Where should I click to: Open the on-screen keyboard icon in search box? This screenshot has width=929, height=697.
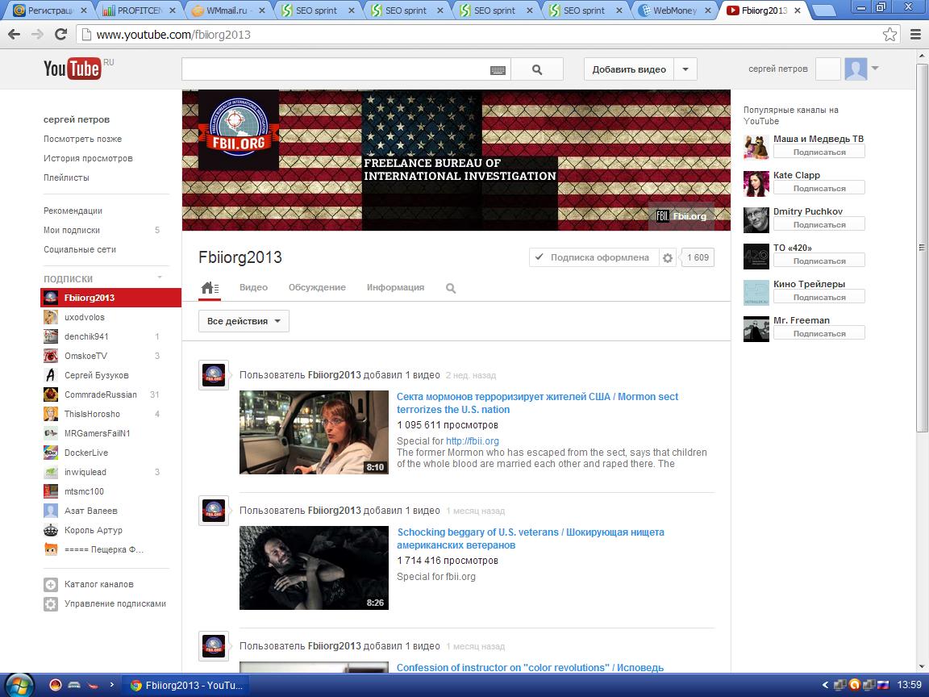498,70
